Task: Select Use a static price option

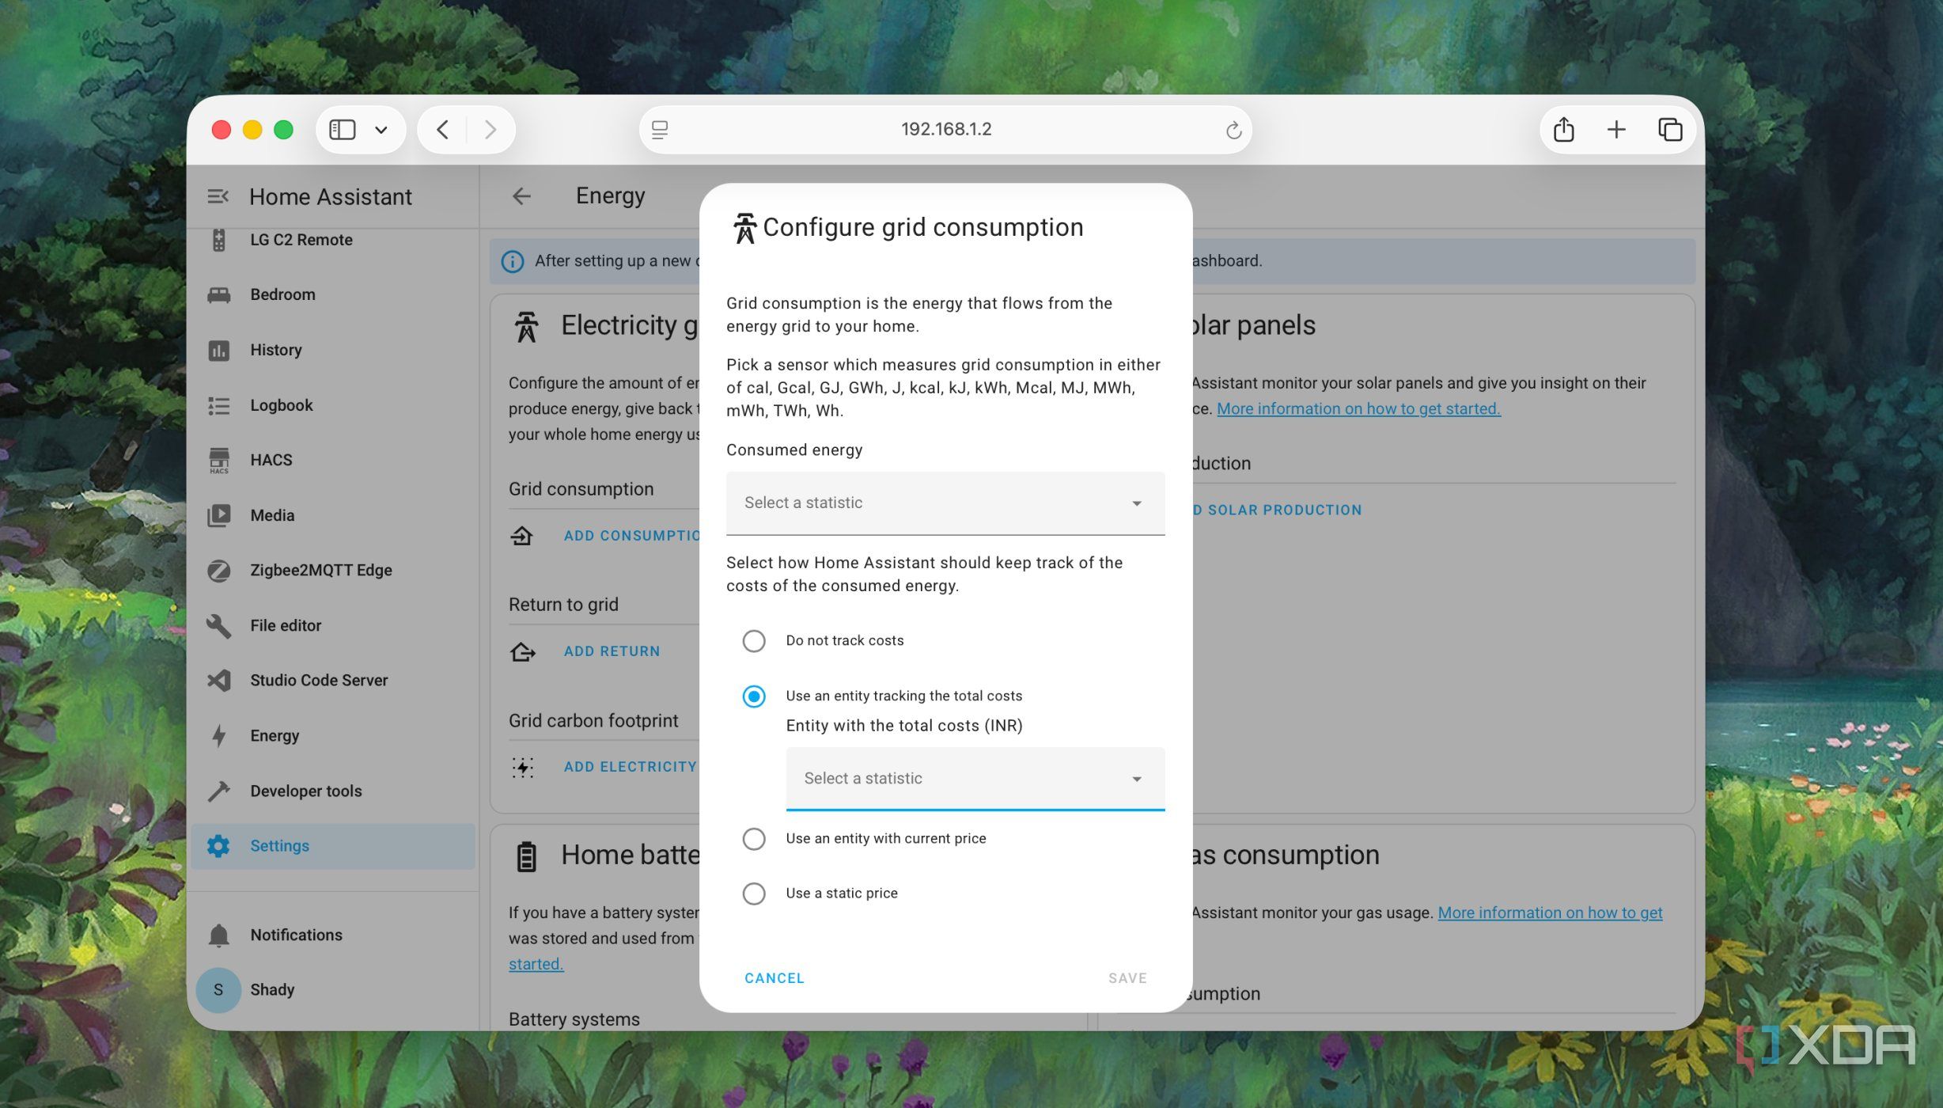Action: click(754, 894)
